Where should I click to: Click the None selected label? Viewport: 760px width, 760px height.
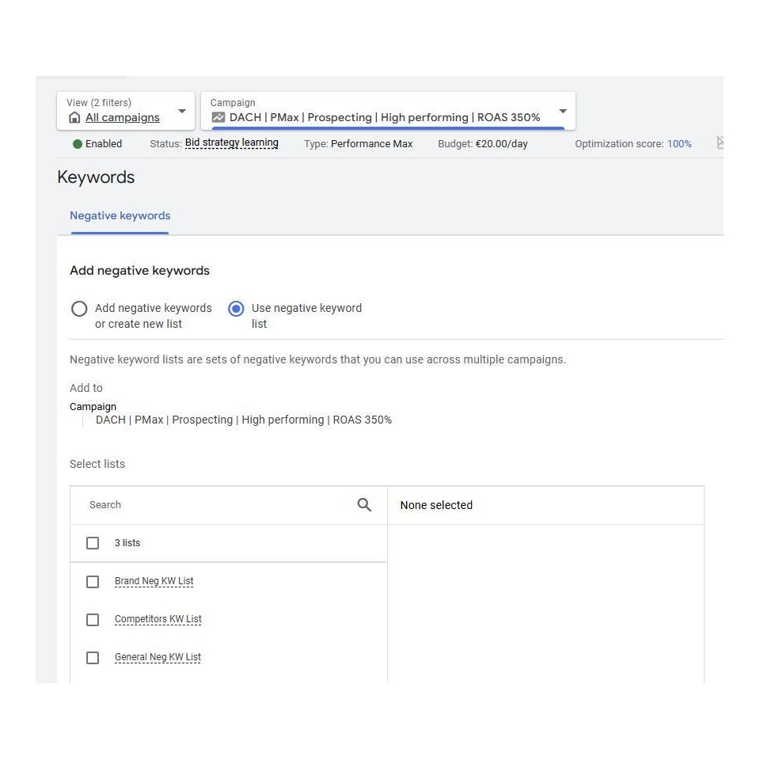[436, 505]
